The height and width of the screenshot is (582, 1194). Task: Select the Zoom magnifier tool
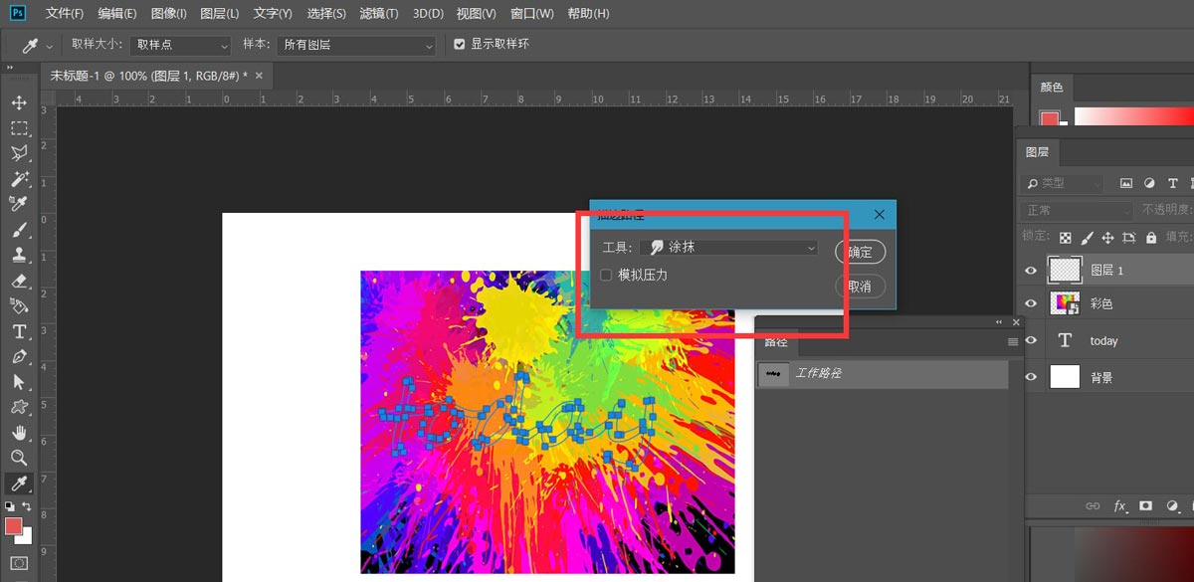click(x=19, y=458)
